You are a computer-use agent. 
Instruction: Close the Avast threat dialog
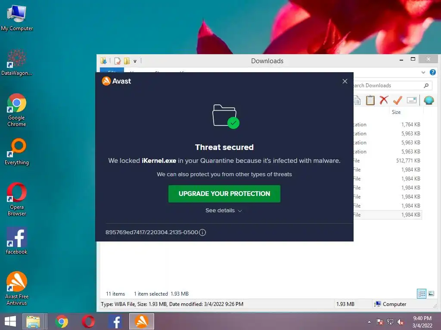345,81
